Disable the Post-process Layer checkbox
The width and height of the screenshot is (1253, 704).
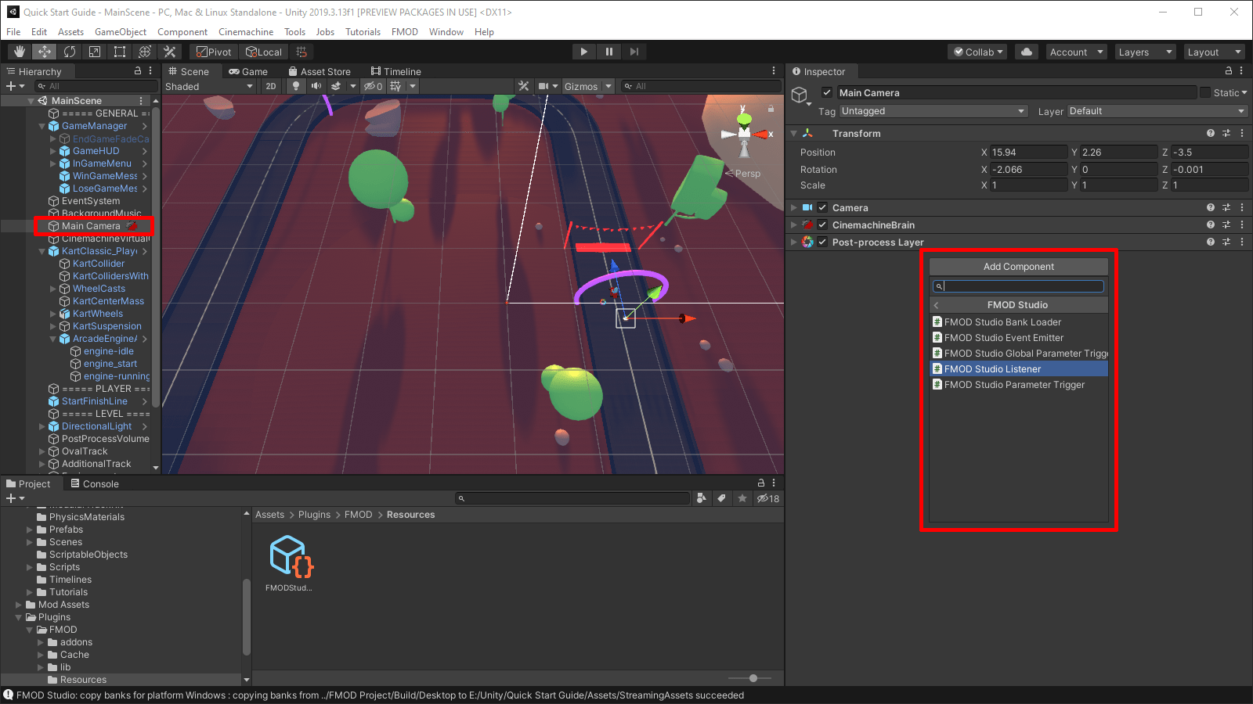pyautogui.click(x=822, y=242)
